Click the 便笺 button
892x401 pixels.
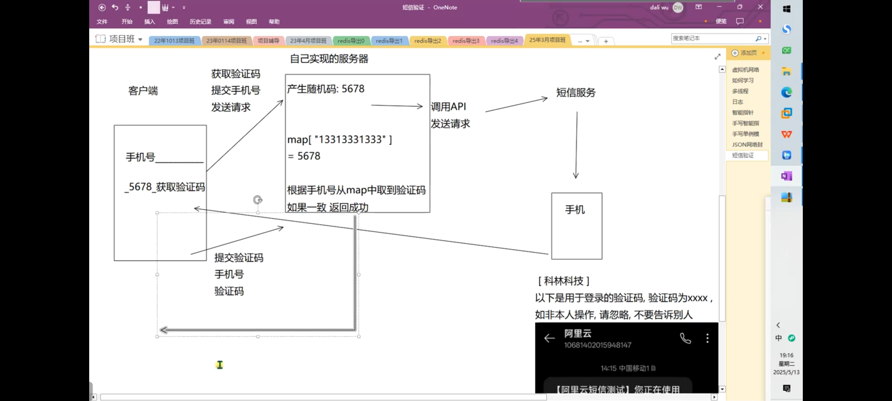721,21
